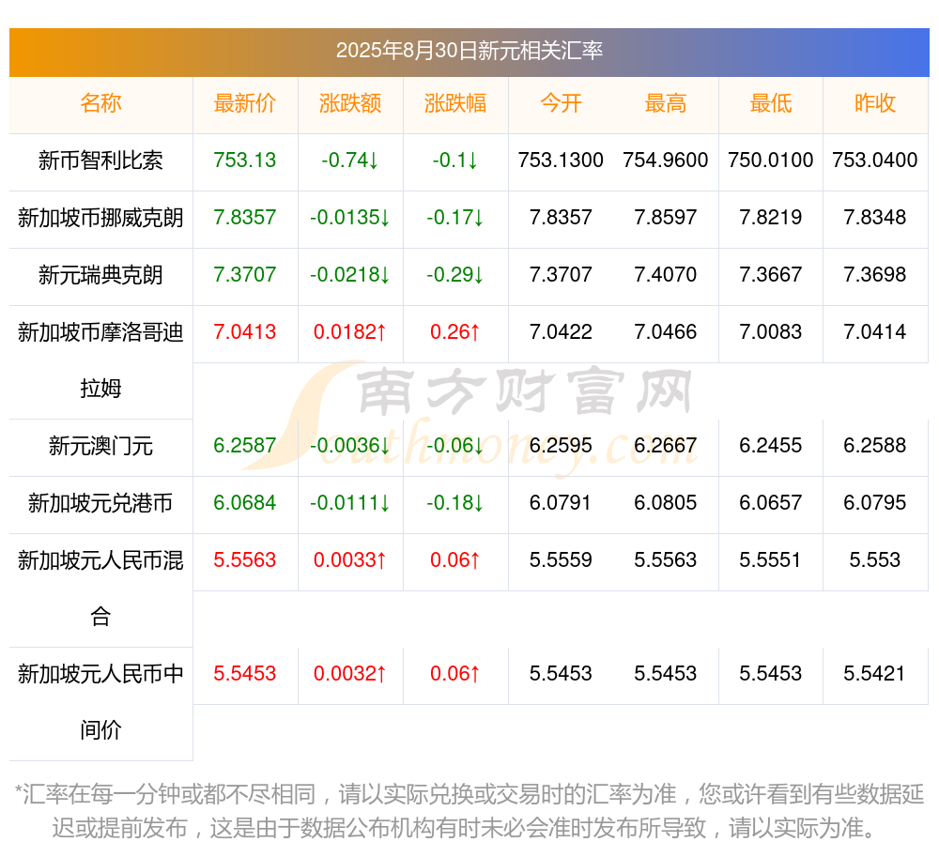Click the 7.3698 previous close value
Viewport: 939px width, 857px height.
[x=875, y=275]
